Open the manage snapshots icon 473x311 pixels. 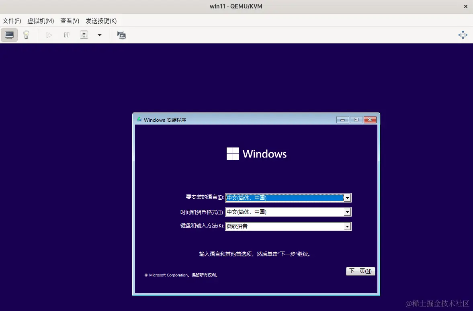pos(122,35)
